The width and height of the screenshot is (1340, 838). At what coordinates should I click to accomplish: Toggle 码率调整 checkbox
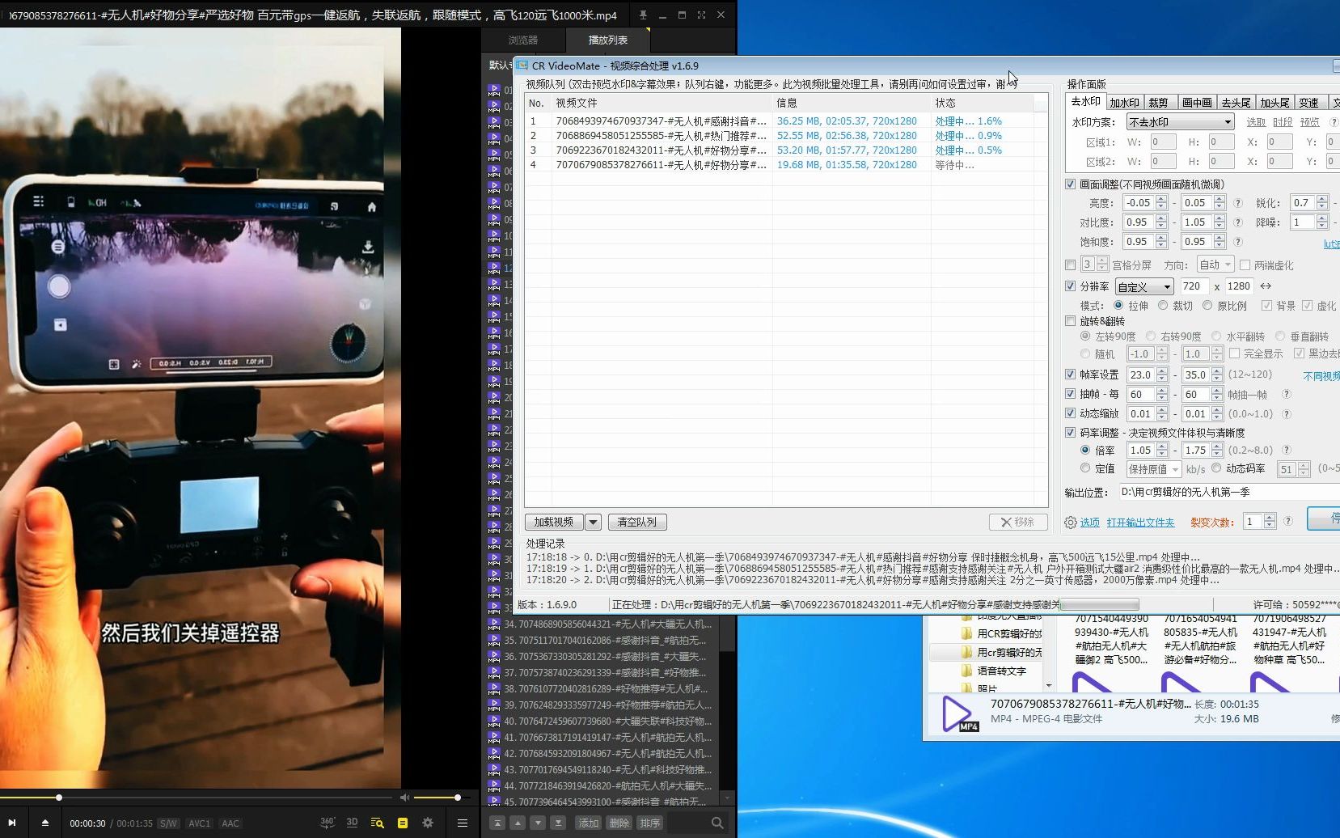[x=1071, y=433]
